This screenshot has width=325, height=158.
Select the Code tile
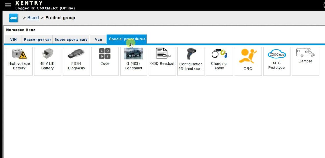pyautogui.click(x=105, y=61)
